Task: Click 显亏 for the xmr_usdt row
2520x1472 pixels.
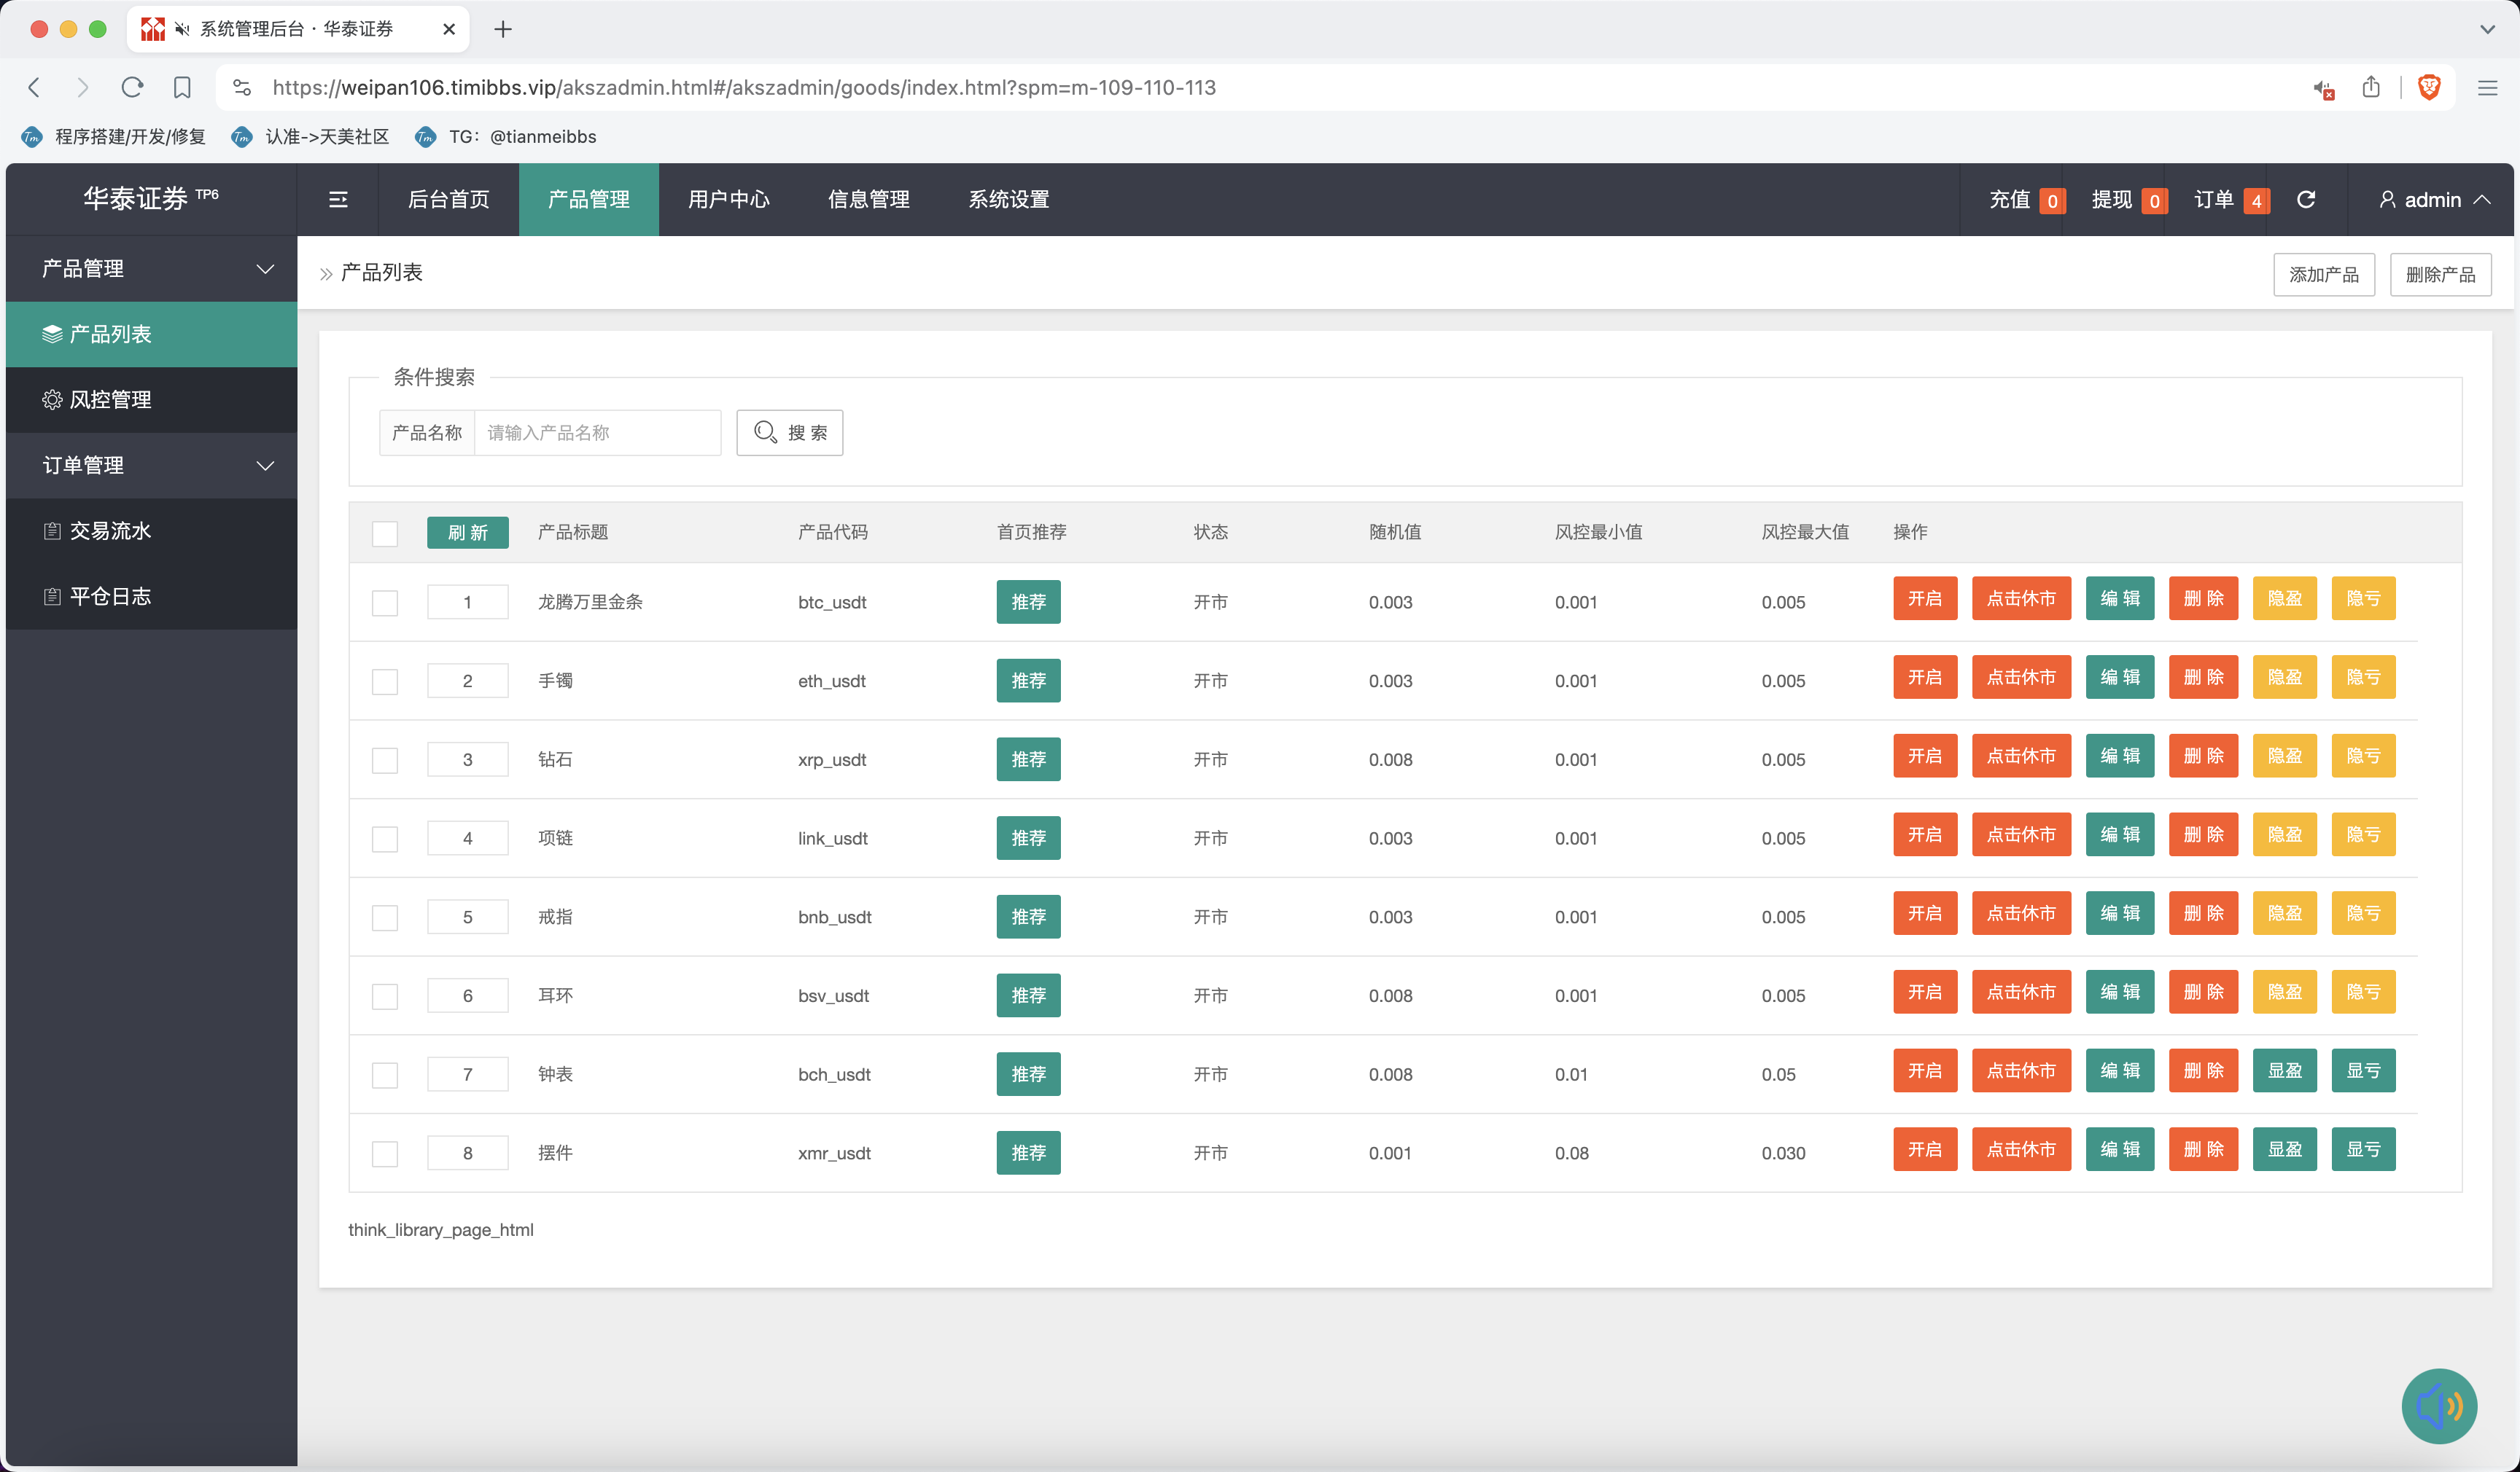Action: 2364,1149
